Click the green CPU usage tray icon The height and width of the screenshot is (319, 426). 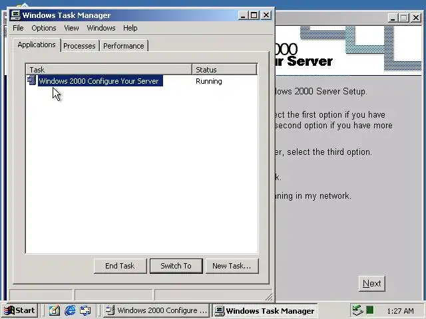[370, 310]
